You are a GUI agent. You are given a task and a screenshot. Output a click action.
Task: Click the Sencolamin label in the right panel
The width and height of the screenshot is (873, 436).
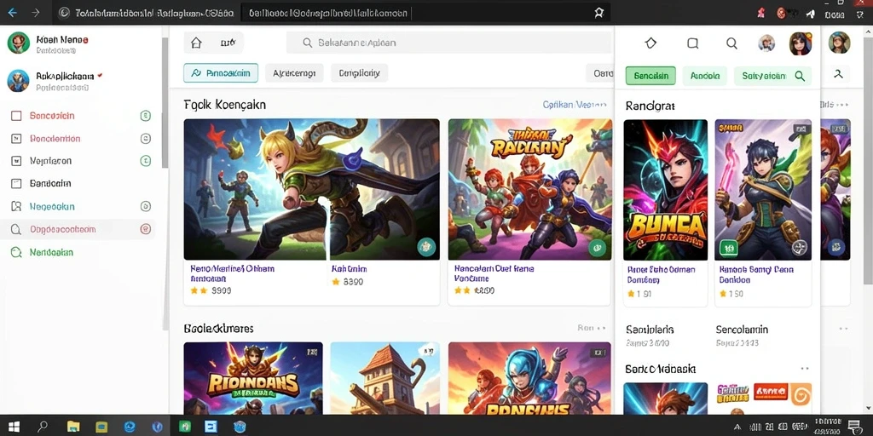pyautogui.click(x=742, y=330)
